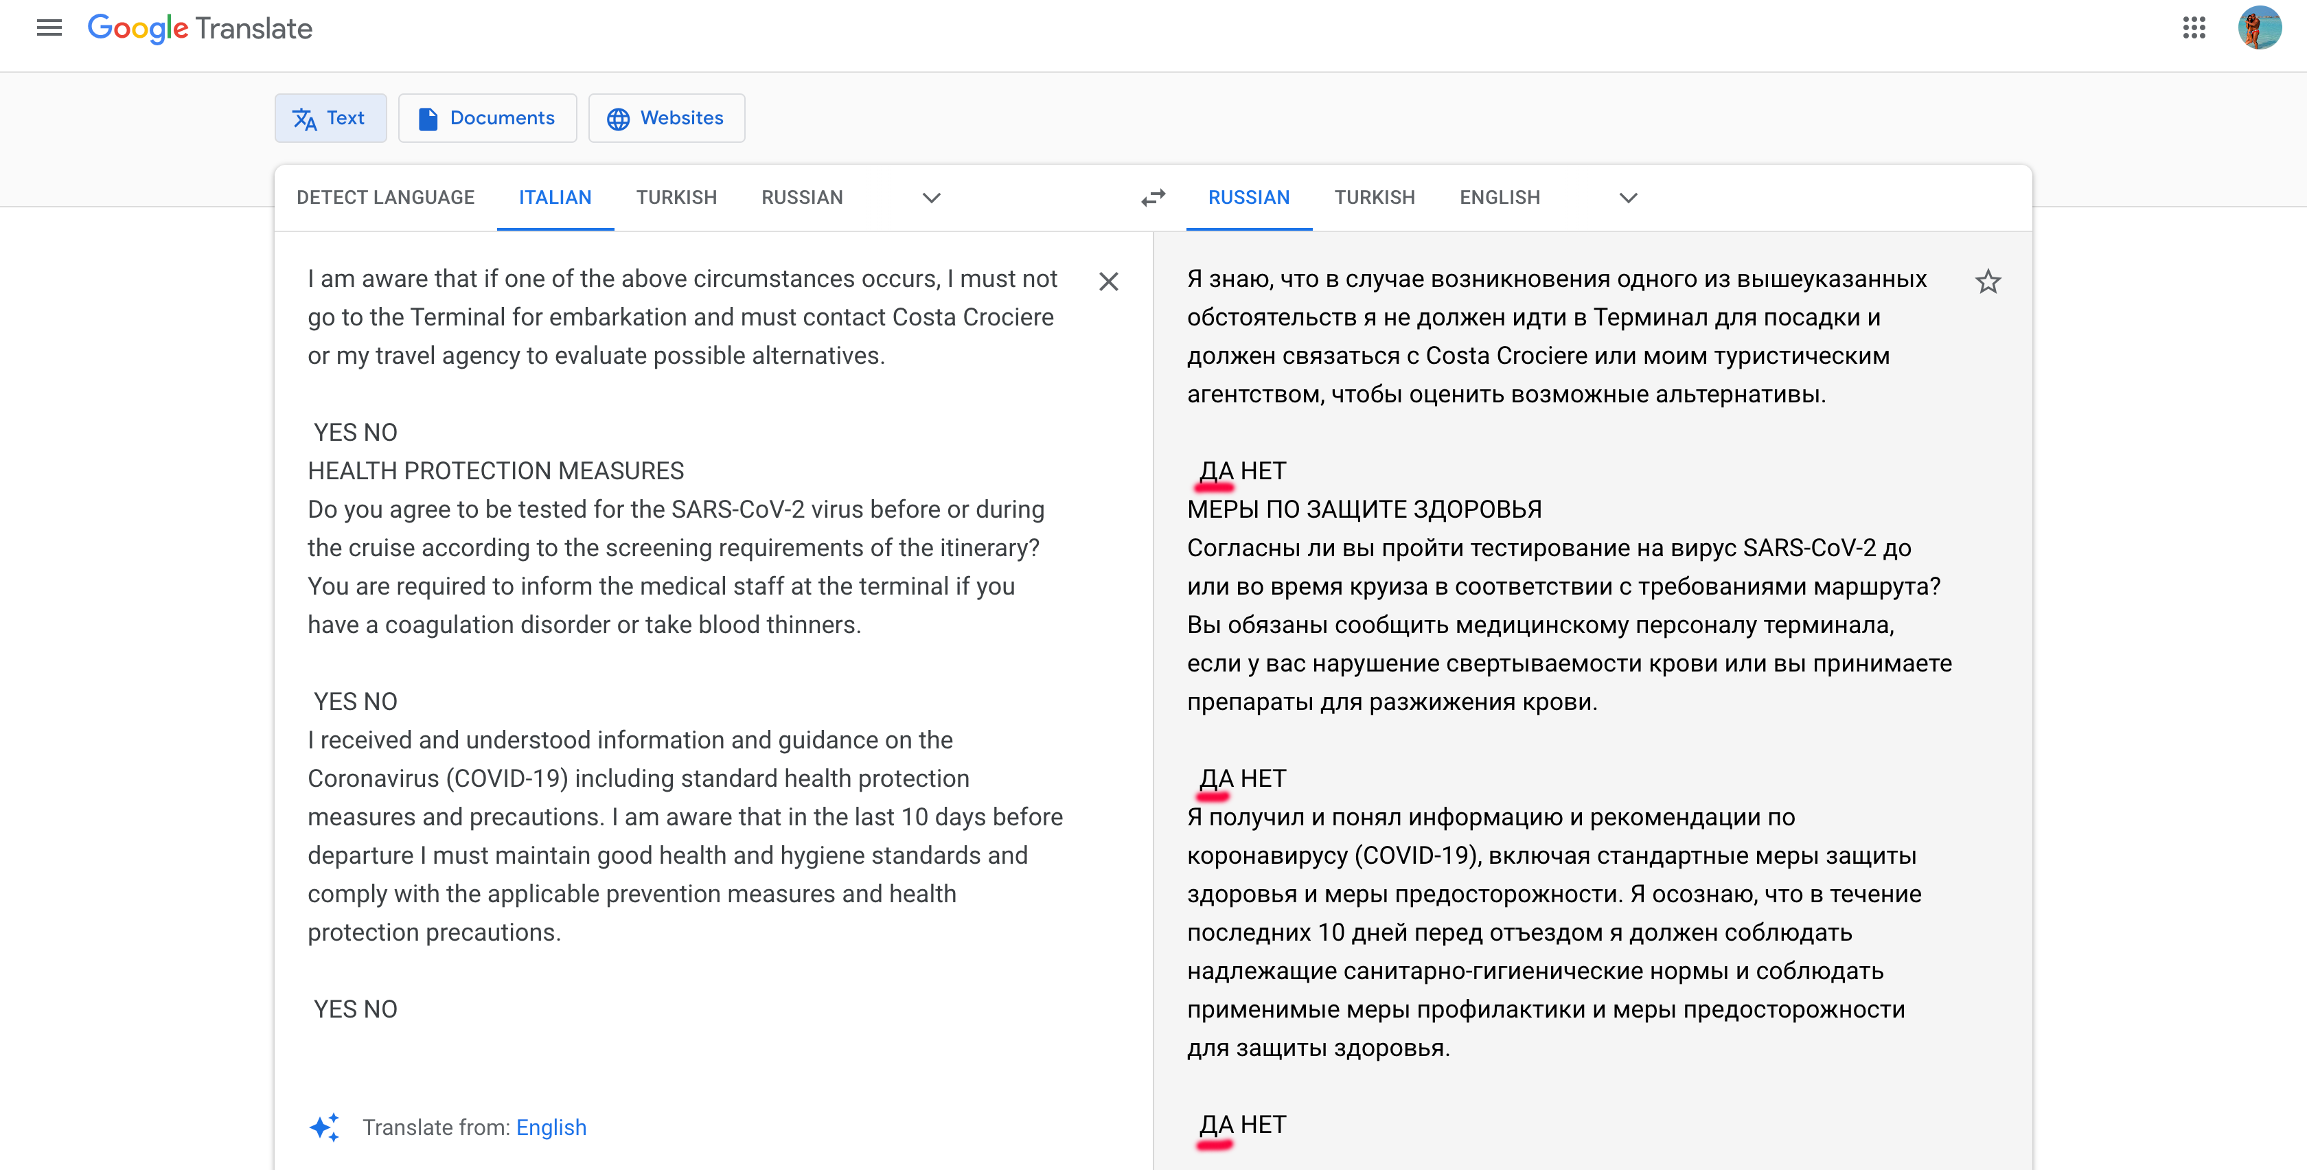
Task: Select English as target language
Action: click(x=1500, y=197)
